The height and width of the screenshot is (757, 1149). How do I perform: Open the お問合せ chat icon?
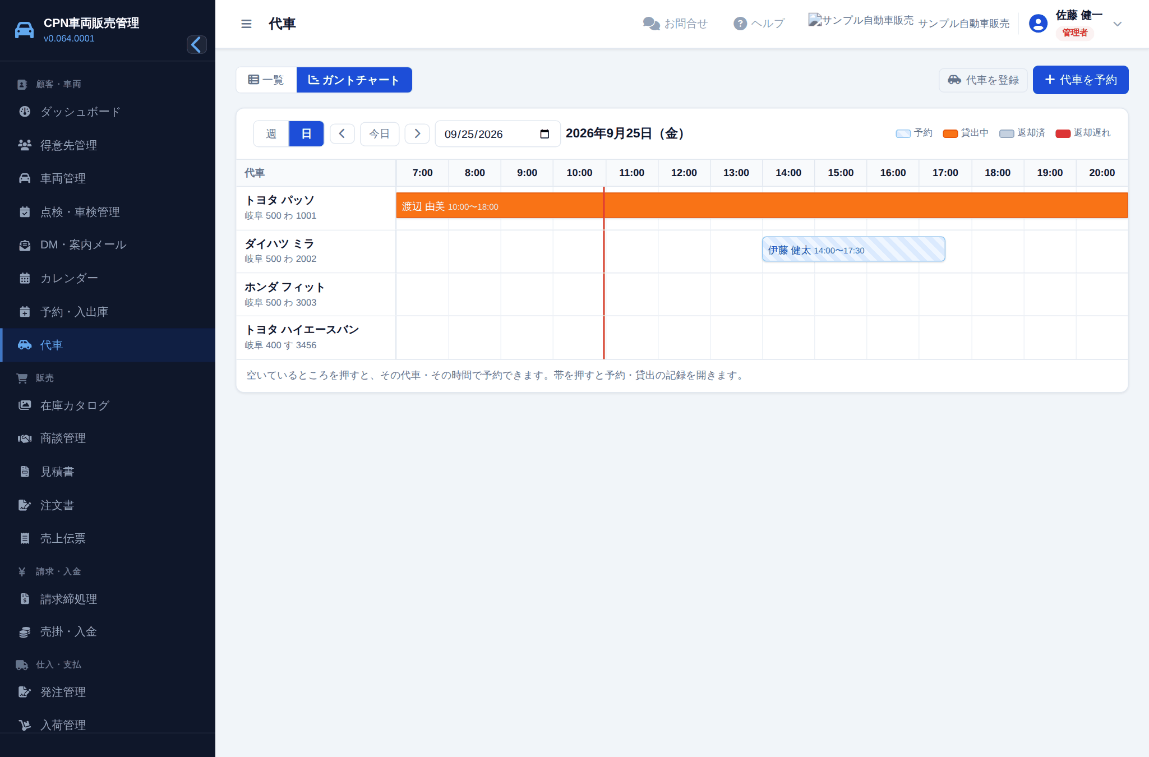[x=650, y=24]
